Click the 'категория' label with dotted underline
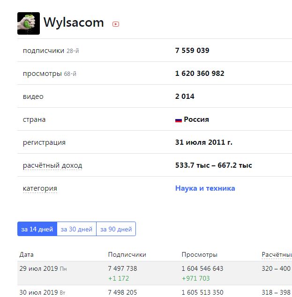 40,188
